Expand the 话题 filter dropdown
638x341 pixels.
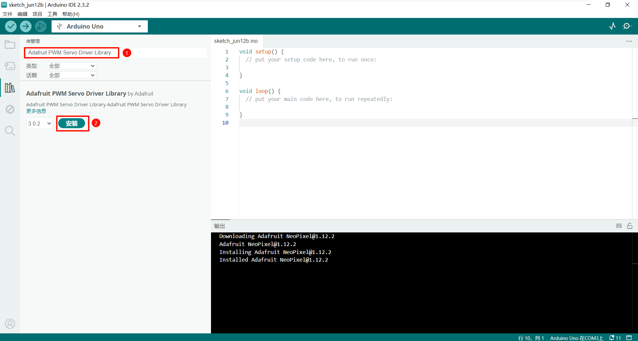coord(72,75)
